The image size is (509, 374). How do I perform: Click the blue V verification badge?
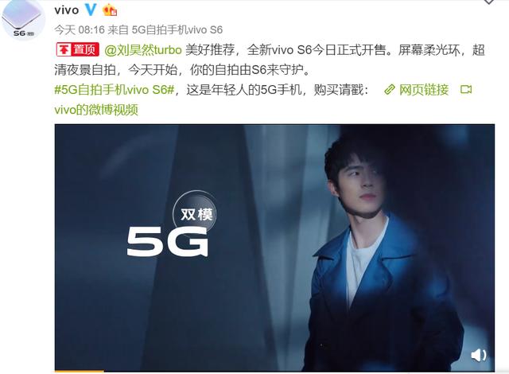(x=91, y=10)
